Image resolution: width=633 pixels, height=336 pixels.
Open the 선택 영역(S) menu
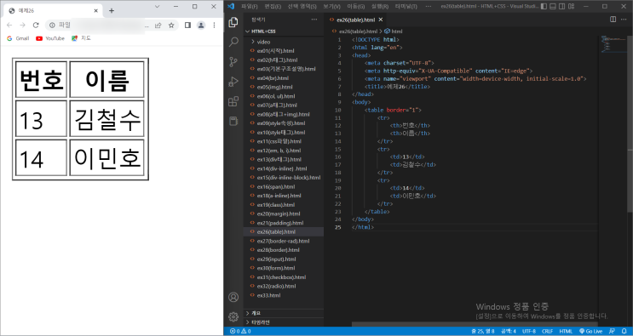302,6
